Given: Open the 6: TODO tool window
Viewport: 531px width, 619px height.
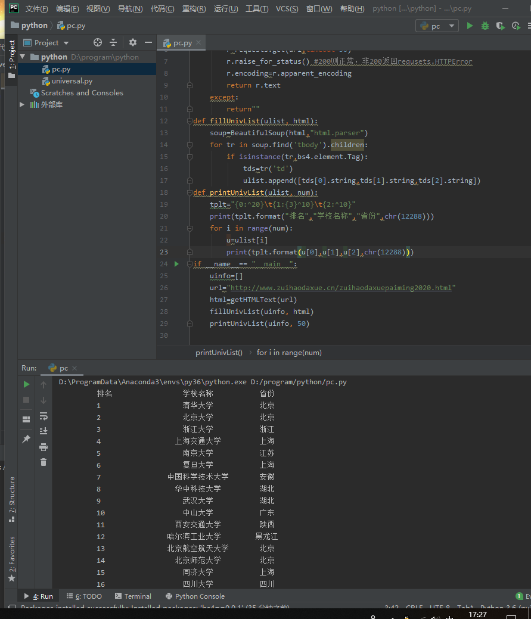Looking at the screenshot, I should pyautogui.click(x=83, y=596).
